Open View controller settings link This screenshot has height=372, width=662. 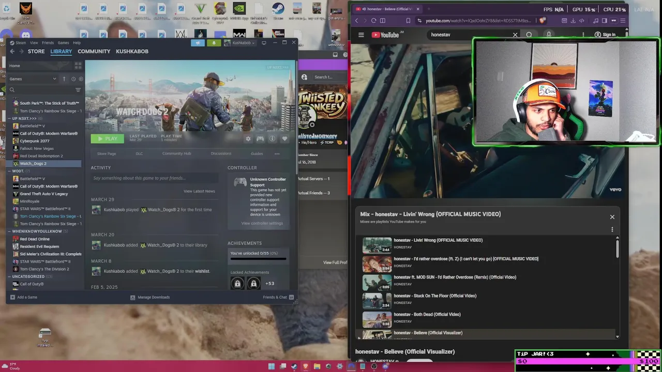click(x=262, y=223)
